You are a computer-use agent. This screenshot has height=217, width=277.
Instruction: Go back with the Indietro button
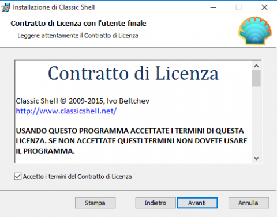click(x=155, y=203)
